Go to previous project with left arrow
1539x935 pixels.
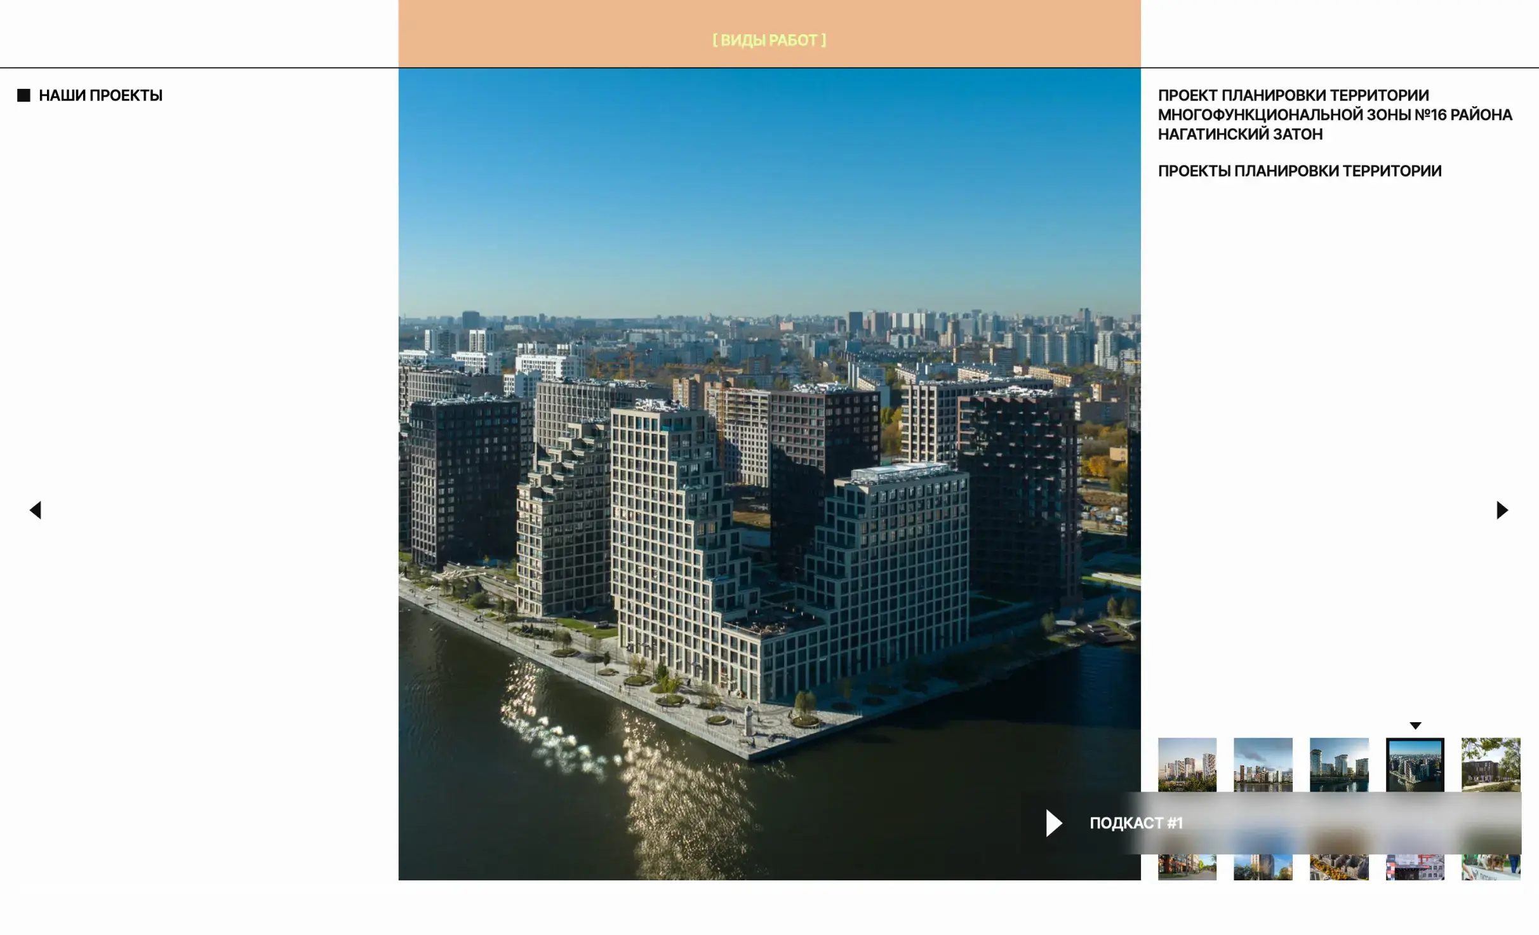coord(36,510)
